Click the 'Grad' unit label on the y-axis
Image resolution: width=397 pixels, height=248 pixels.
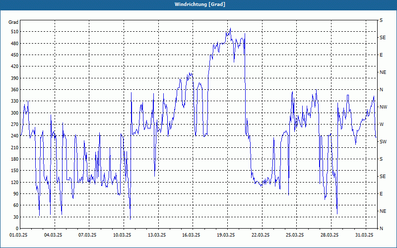pyautogui.click(x=13, y=22)
